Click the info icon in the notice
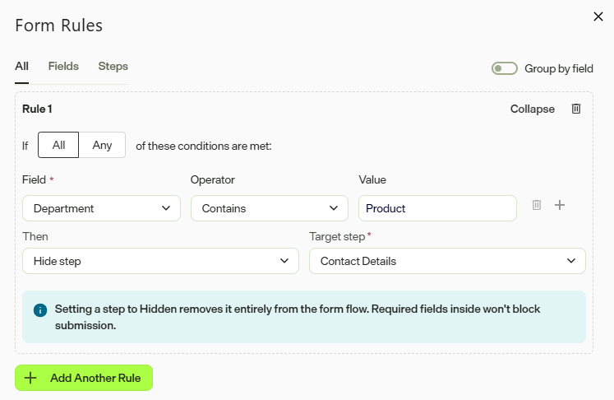Viewport: 614px width, 400px height. tap(40, 309)
